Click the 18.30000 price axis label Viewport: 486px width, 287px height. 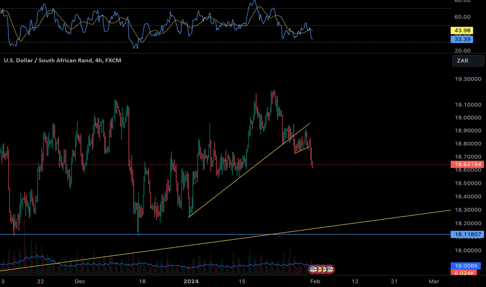468,210
